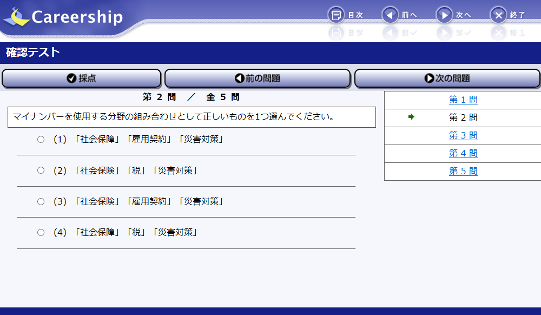Open the 第 3 問 link
The width and height of the screenshot is (541, 315).
tap(463, 136)
